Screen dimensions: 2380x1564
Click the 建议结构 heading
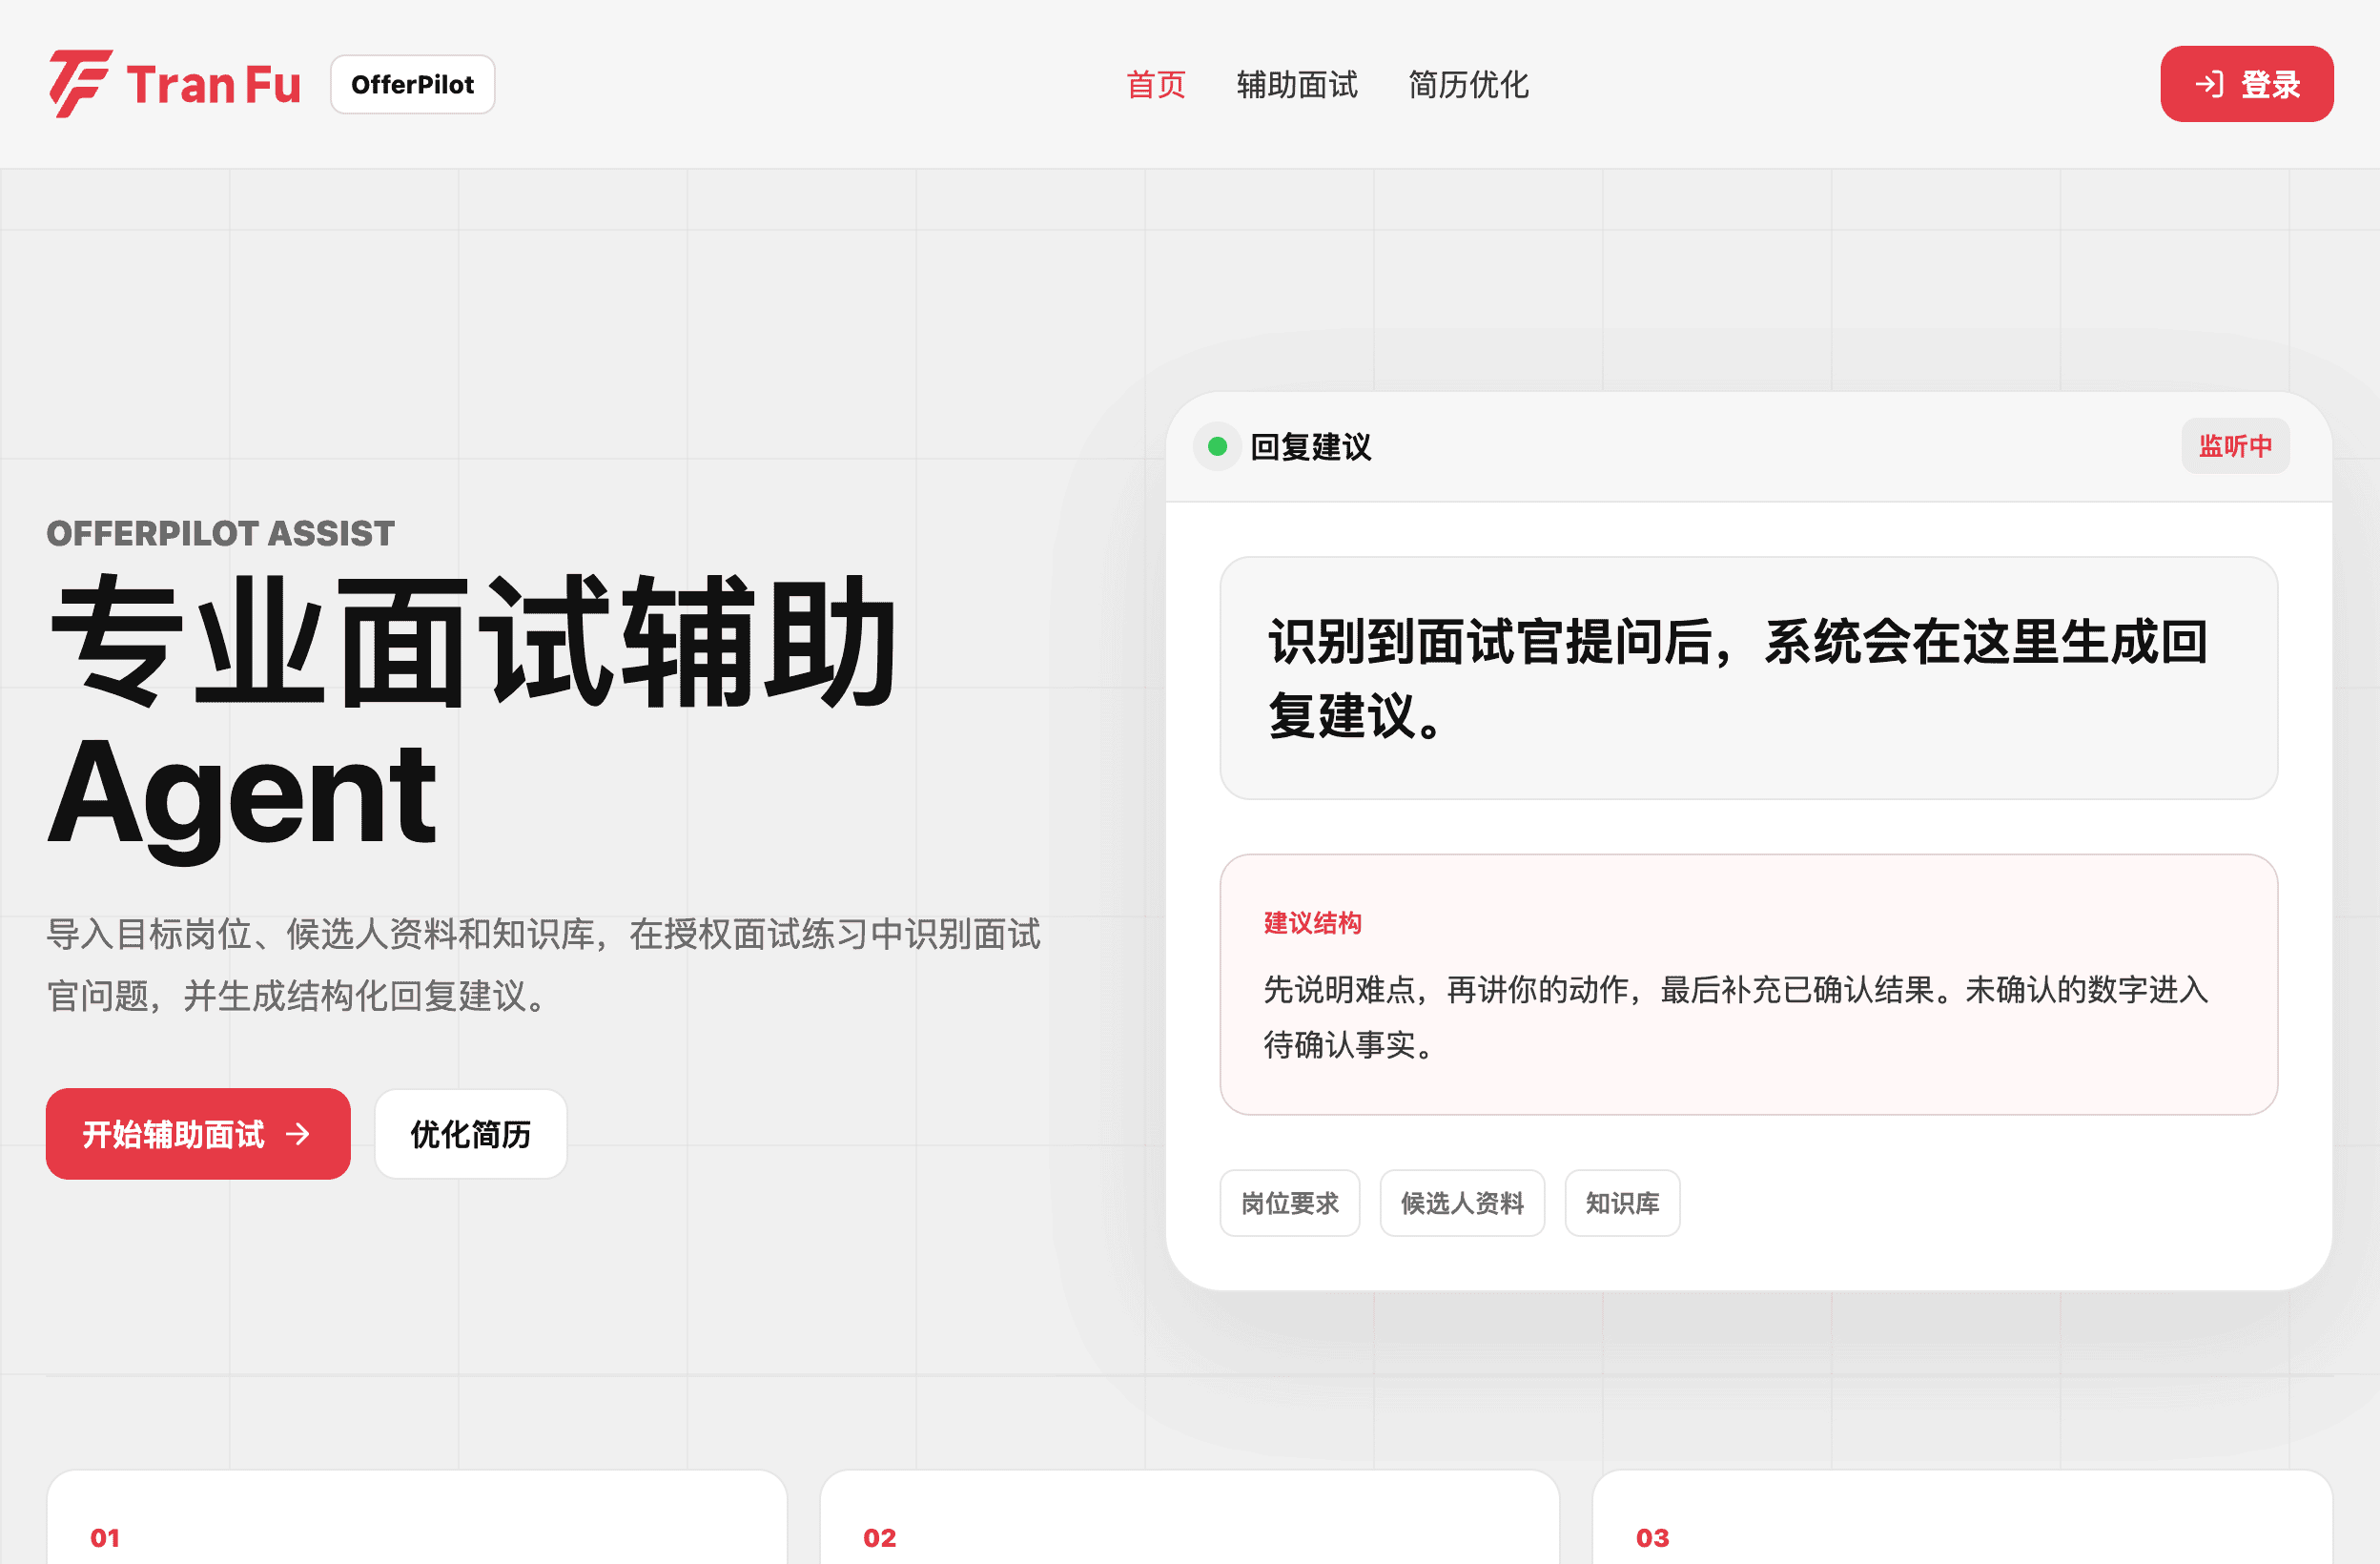tap(1312, 922)
